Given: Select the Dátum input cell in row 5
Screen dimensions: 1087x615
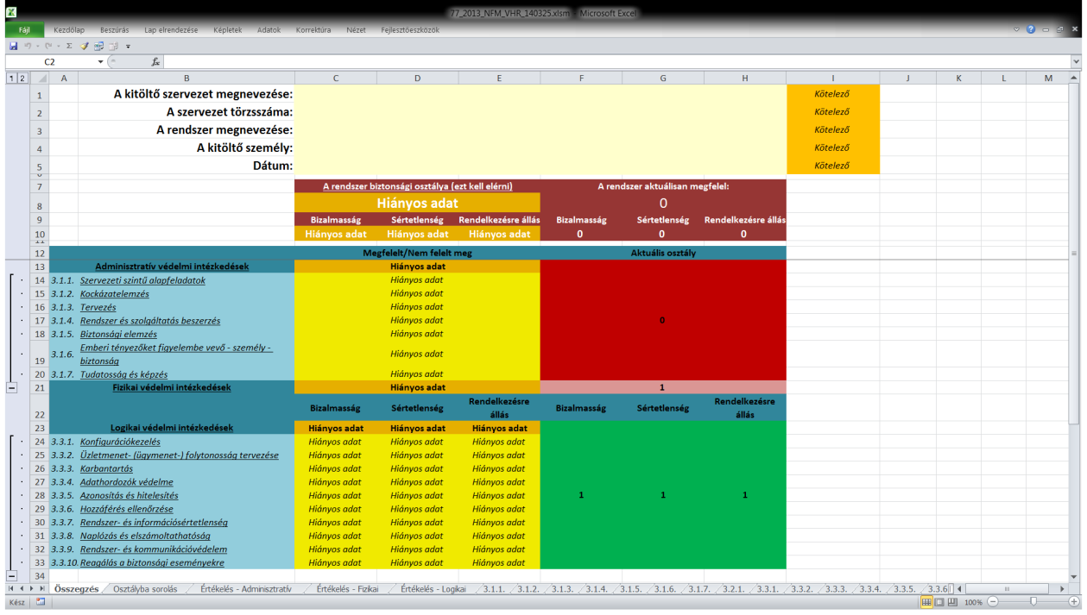Looking at the screenshot, I should pos(540,166).
